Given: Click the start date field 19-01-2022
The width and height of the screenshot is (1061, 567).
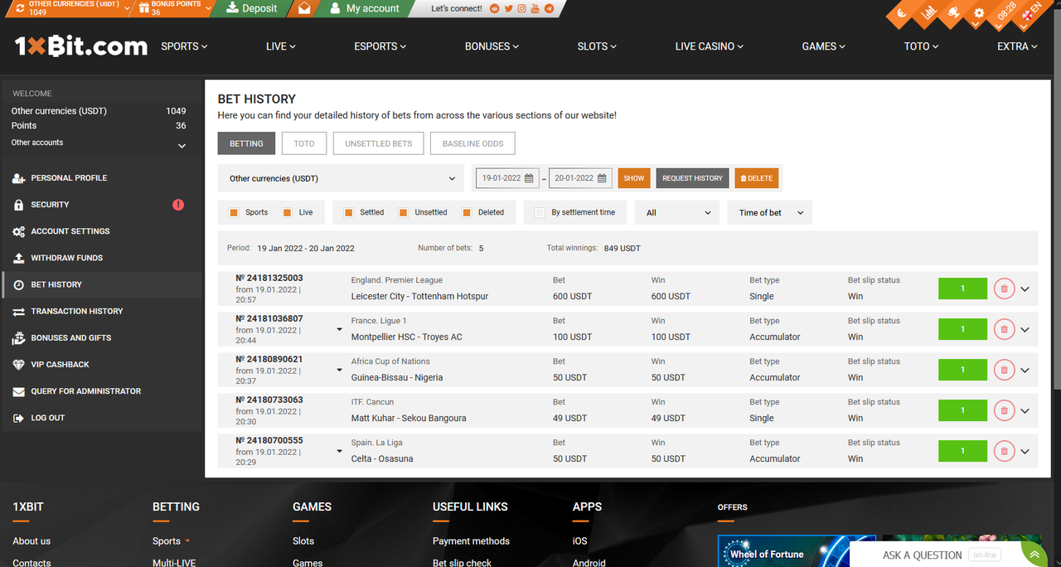Looking at the screenshot, I should (507, 178).
